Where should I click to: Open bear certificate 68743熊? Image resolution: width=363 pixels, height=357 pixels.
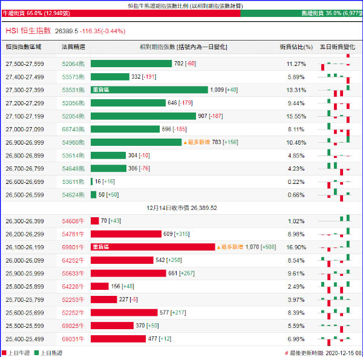(73, 129)
